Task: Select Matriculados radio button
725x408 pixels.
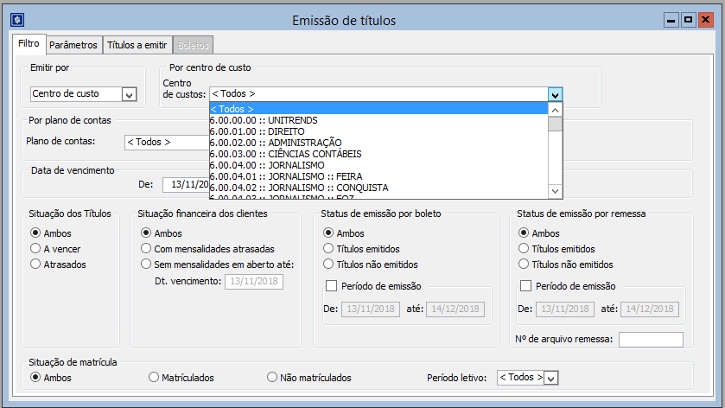Action: point(154,377)
